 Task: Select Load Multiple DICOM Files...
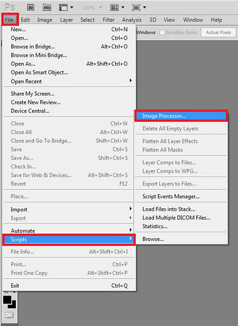181,218
